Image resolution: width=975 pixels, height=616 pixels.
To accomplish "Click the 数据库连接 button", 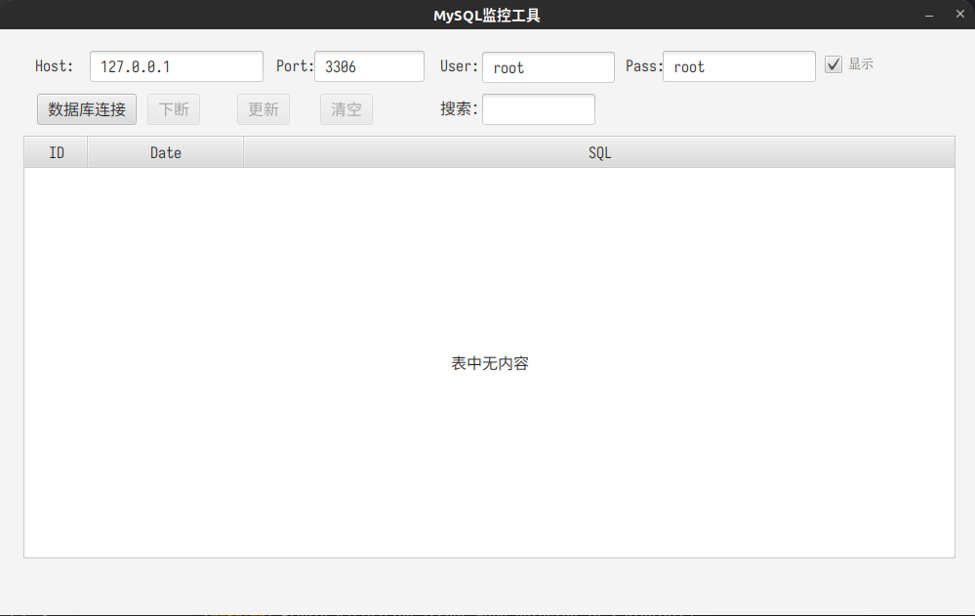I will [x=87, y=109].
